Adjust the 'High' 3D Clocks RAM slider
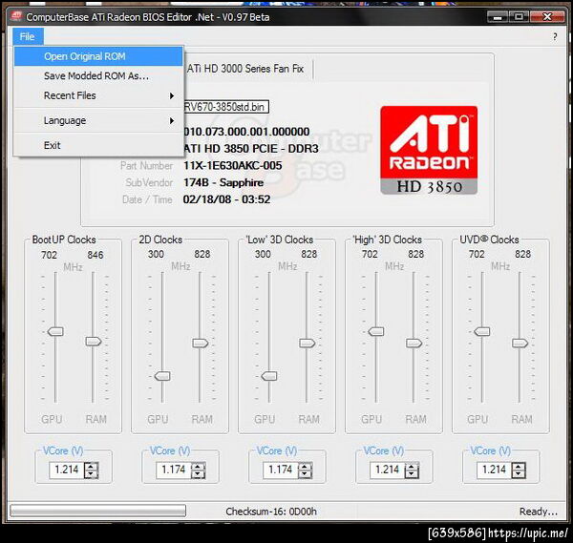 click(x=414, y=343)
